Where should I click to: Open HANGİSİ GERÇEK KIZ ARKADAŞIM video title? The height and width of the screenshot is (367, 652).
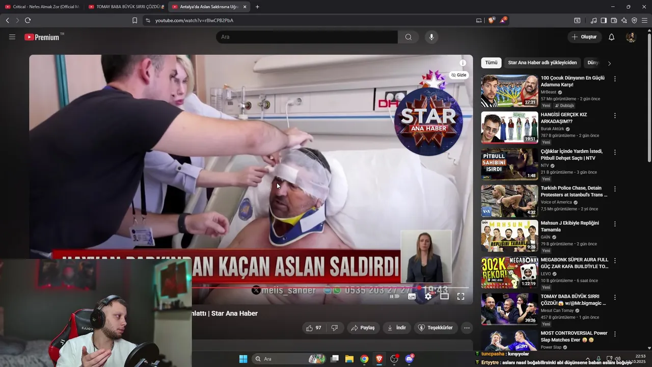[x=564, y=118]
